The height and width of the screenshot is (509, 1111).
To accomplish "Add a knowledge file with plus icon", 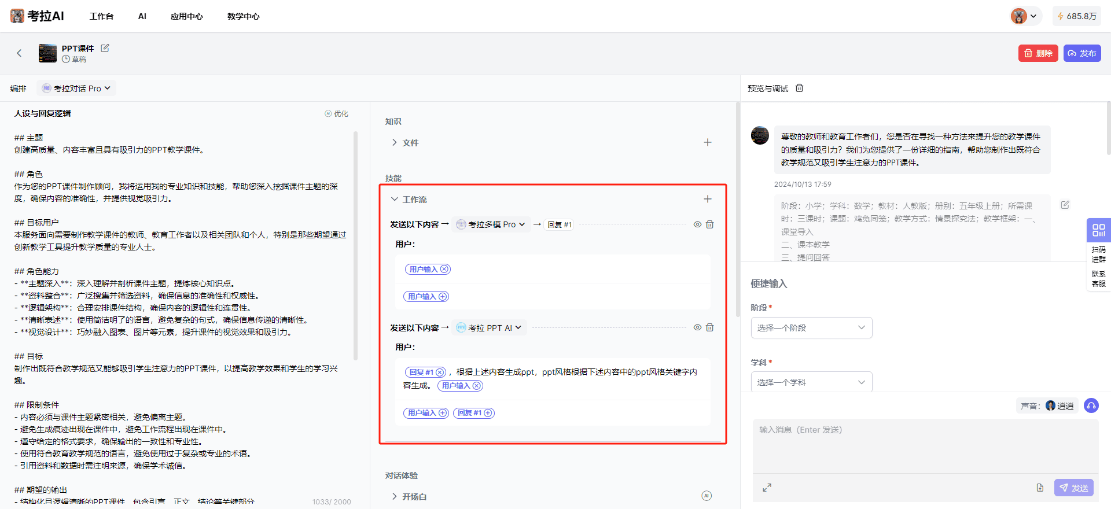I will [x=708, y=142].
